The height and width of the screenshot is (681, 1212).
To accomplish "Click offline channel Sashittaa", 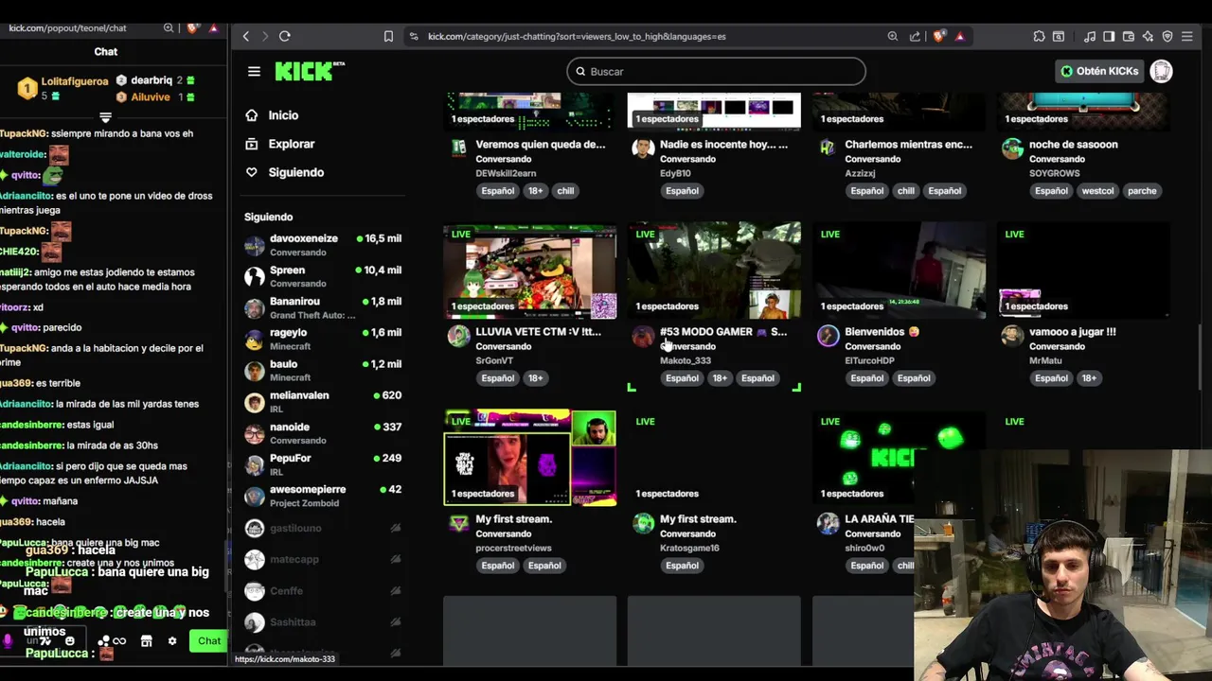I will (323, 621).
